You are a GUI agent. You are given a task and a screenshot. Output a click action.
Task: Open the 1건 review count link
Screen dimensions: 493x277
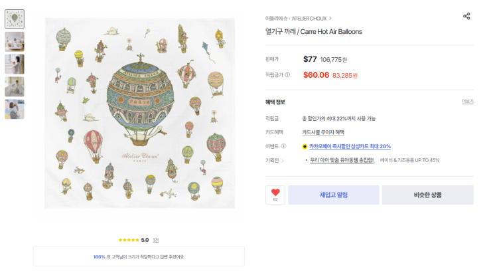156,240
